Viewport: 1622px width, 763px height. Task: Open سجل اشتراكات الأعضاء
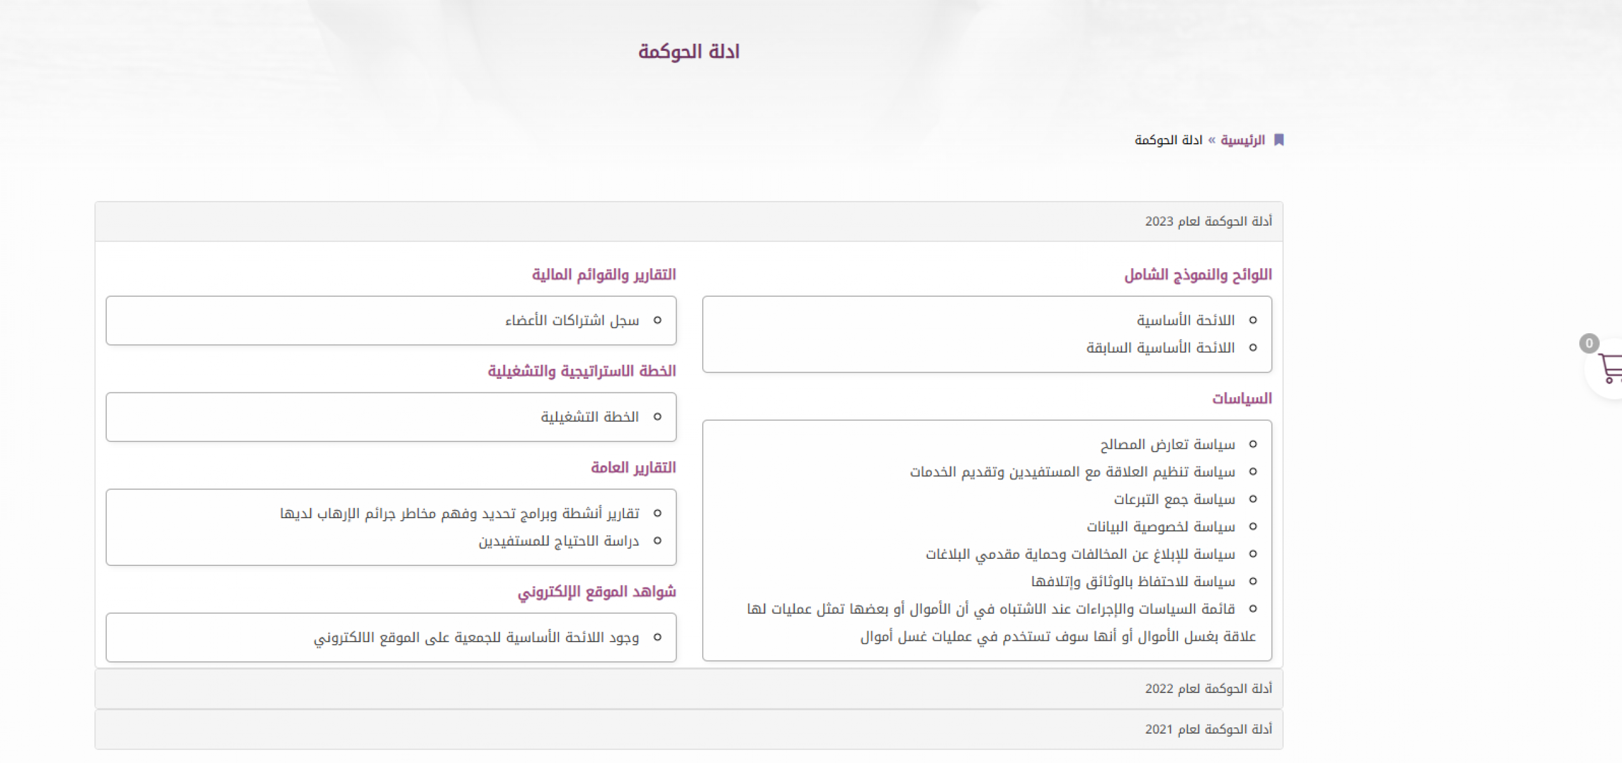[572, 320]
